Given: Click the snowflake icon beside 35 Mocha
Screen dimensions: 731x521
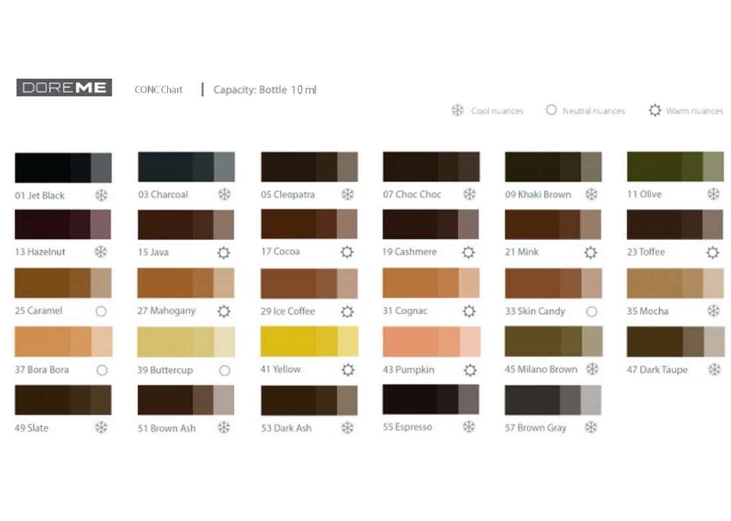Looking at the screenshot, I should coord(713,311).
